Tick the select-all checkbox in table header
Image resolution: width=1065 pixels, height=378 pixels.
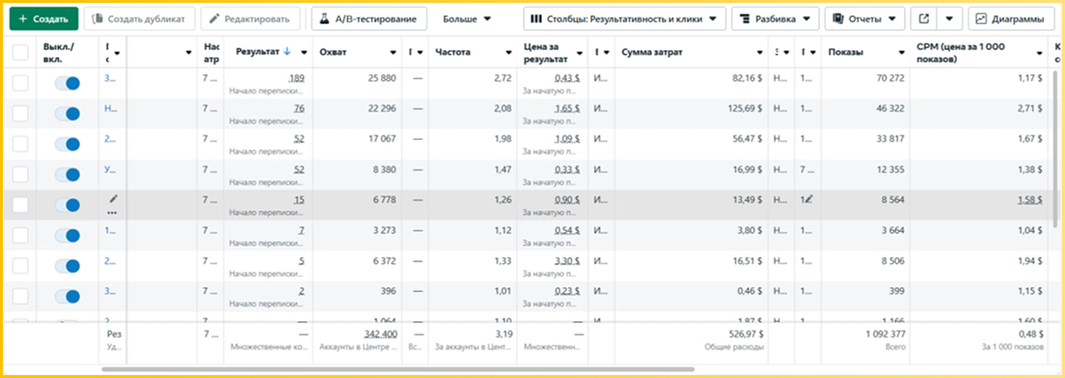(x=20, y=52)
